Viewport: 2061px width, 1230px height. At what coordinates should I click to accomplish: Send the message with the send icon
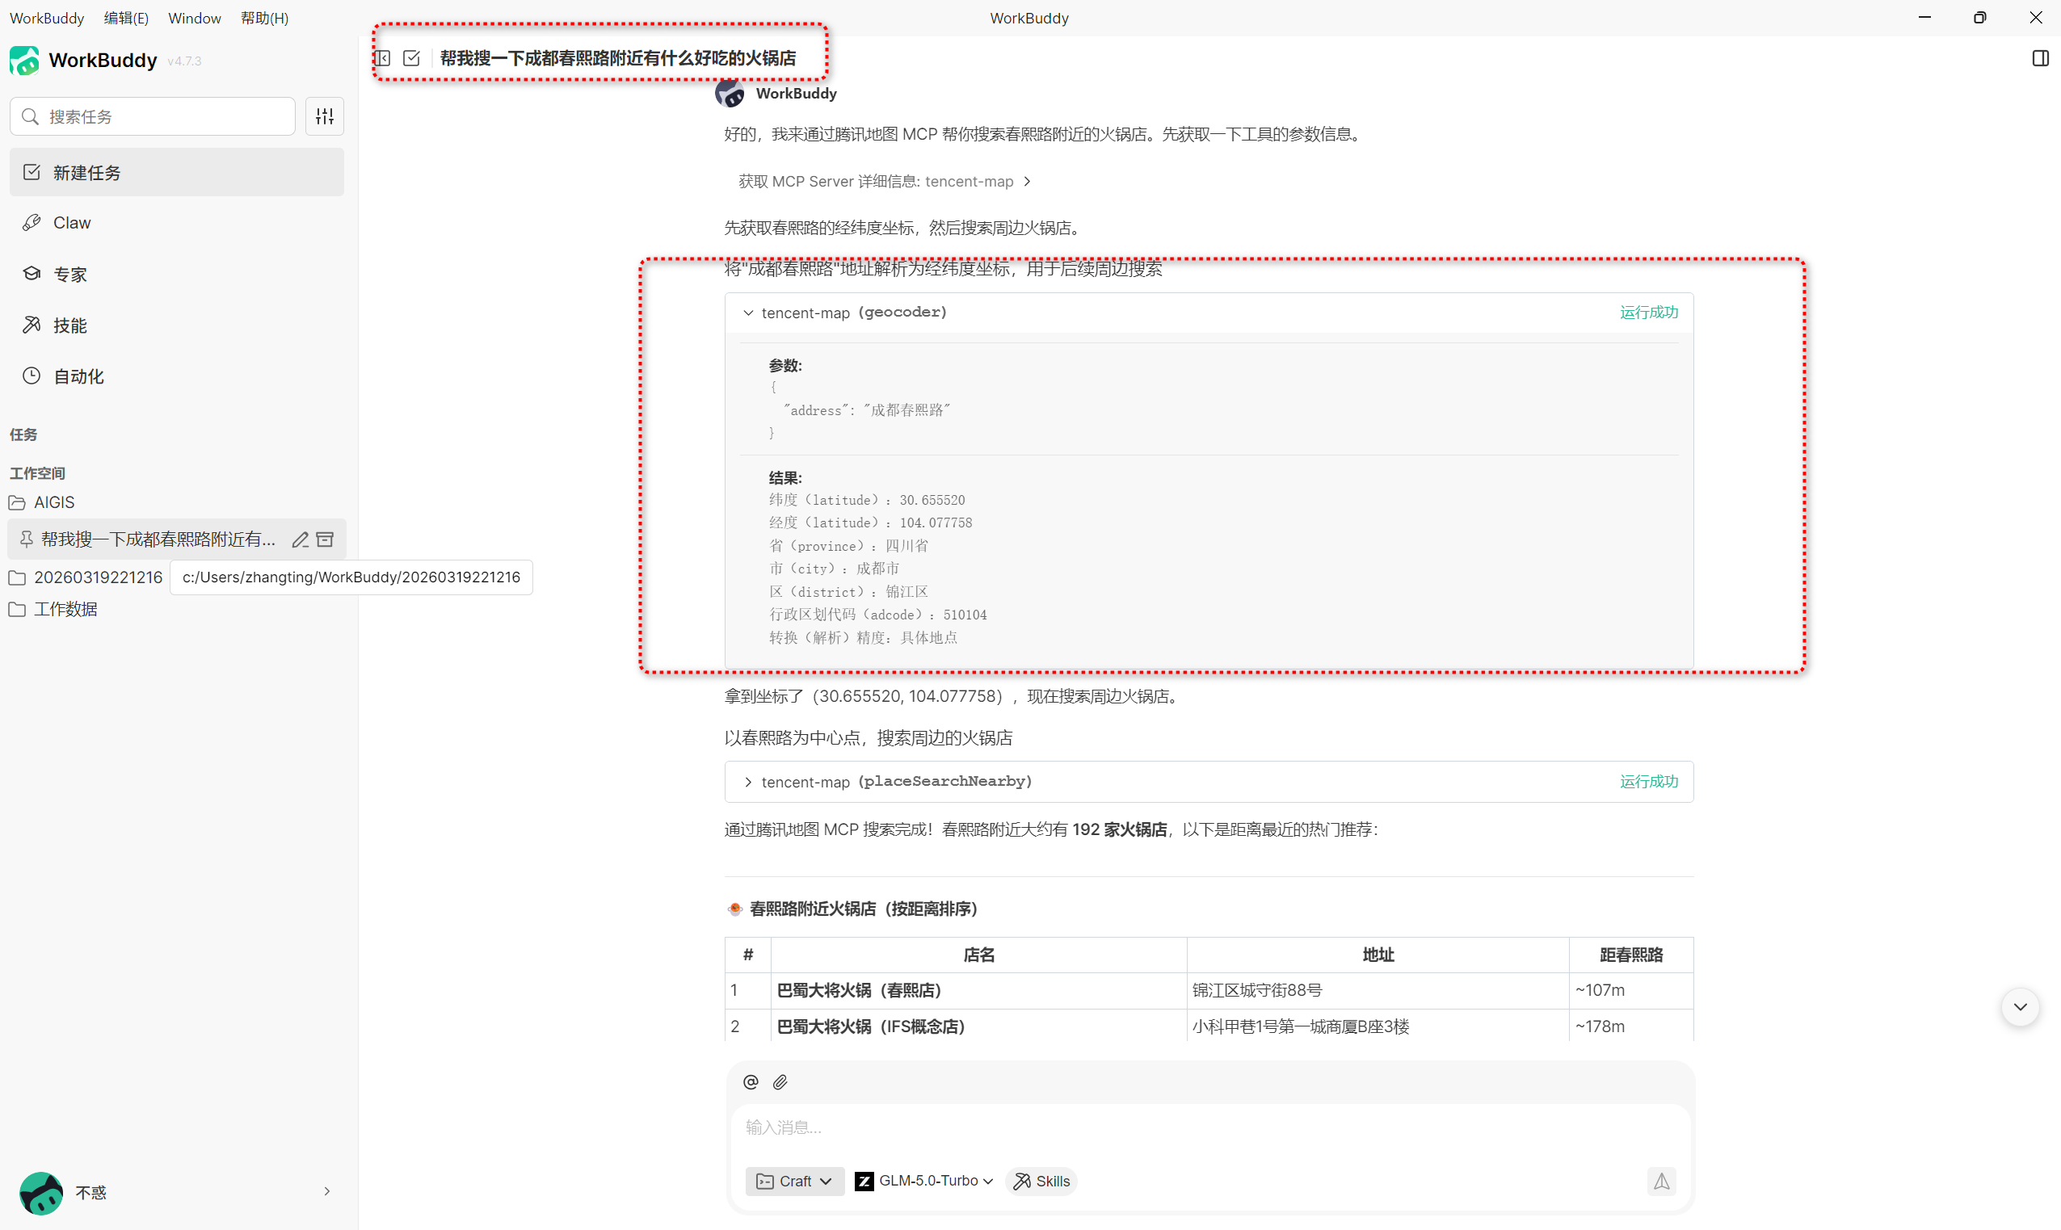1661,1181
